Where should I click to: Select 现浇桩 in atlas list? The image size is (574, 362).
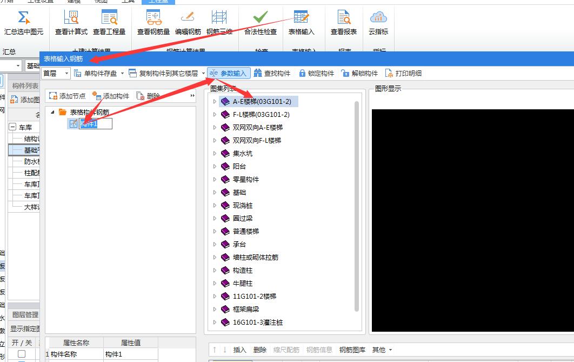[243, 206]
